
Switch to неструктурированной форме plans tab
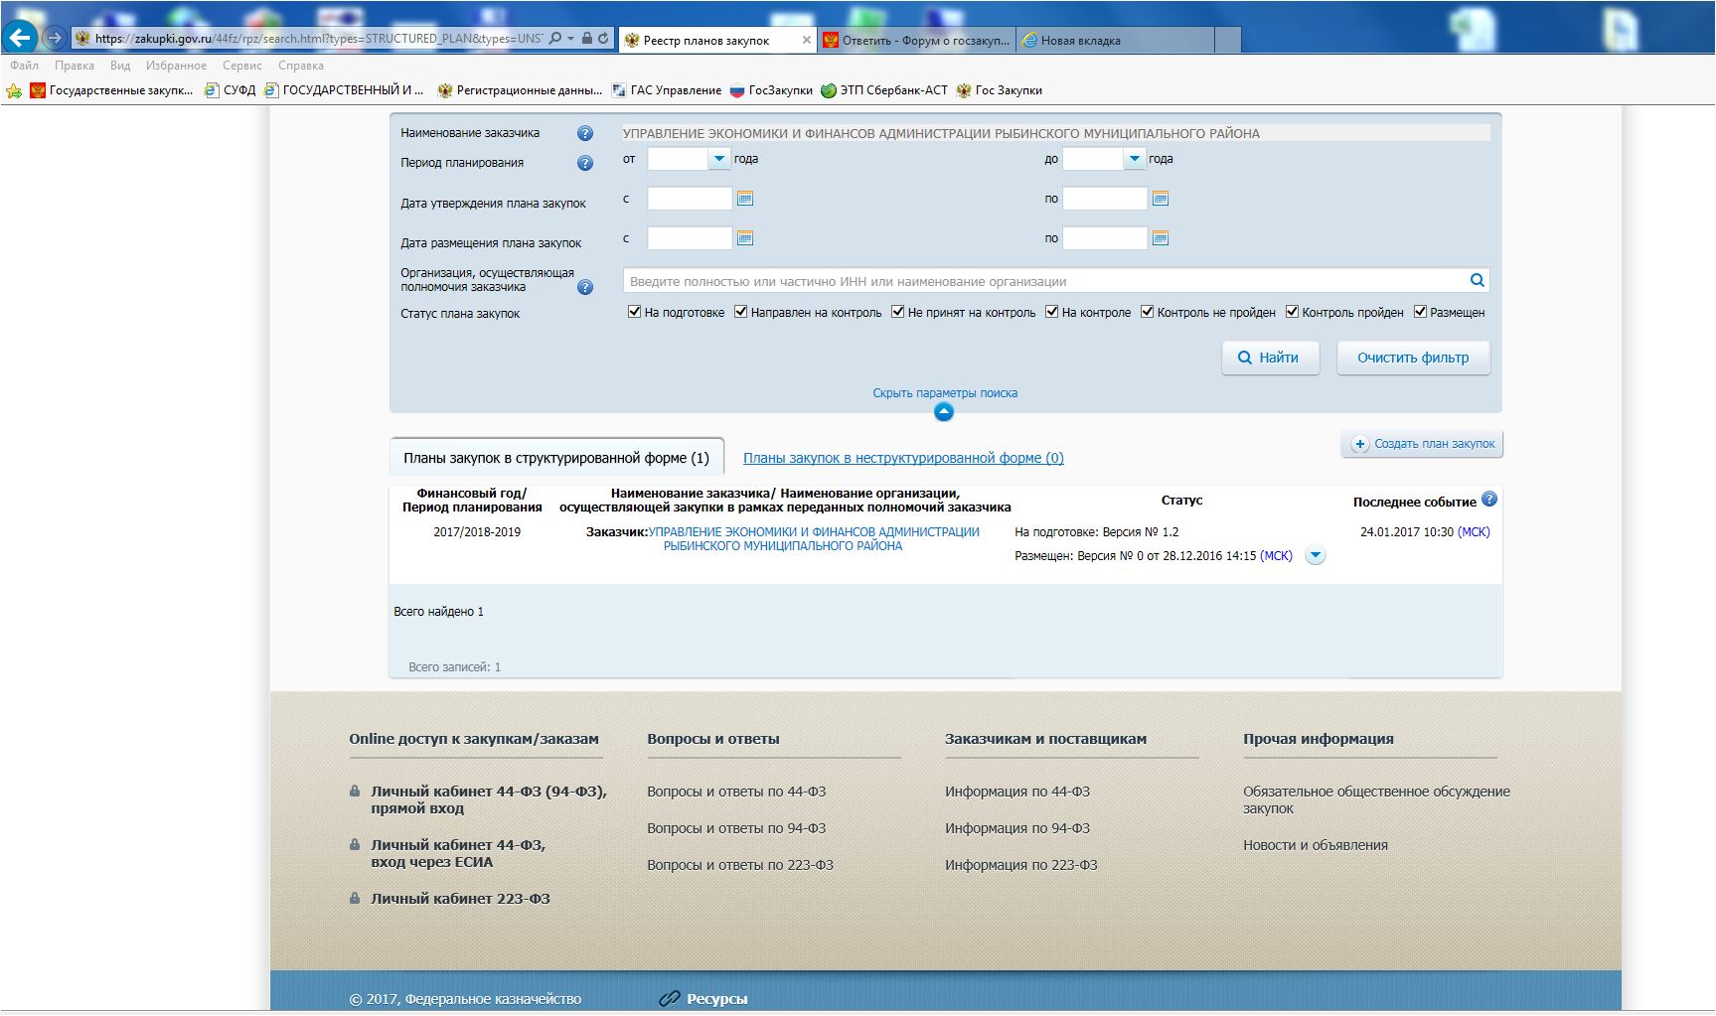click(x=903, y=458)
